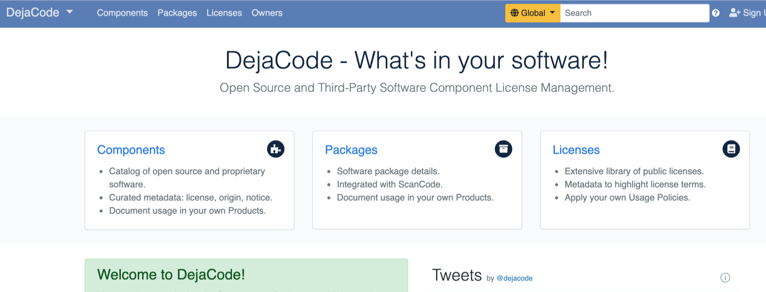This screenshot has width=766, height=292.
Task: Open Owners in the top navigation
Action: click(x=267, y=13)
